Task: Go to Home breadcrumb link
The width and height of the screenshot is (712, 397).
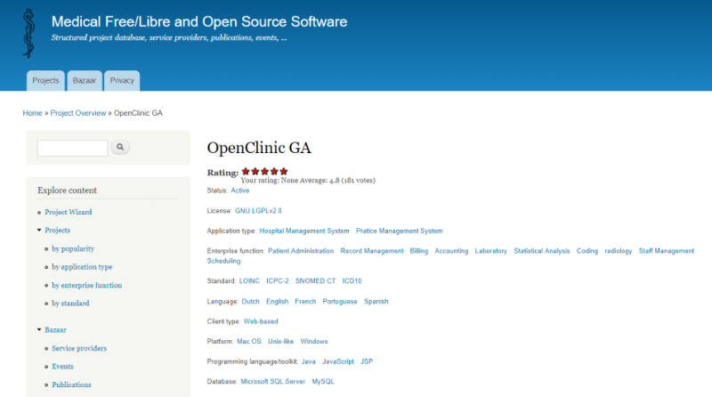Action: coord(32,113)
